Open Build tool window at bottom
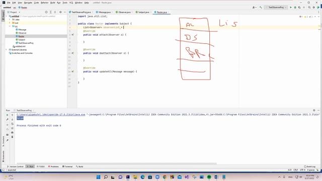The height and width of the screenshot is (181, 322). [79, 166]
